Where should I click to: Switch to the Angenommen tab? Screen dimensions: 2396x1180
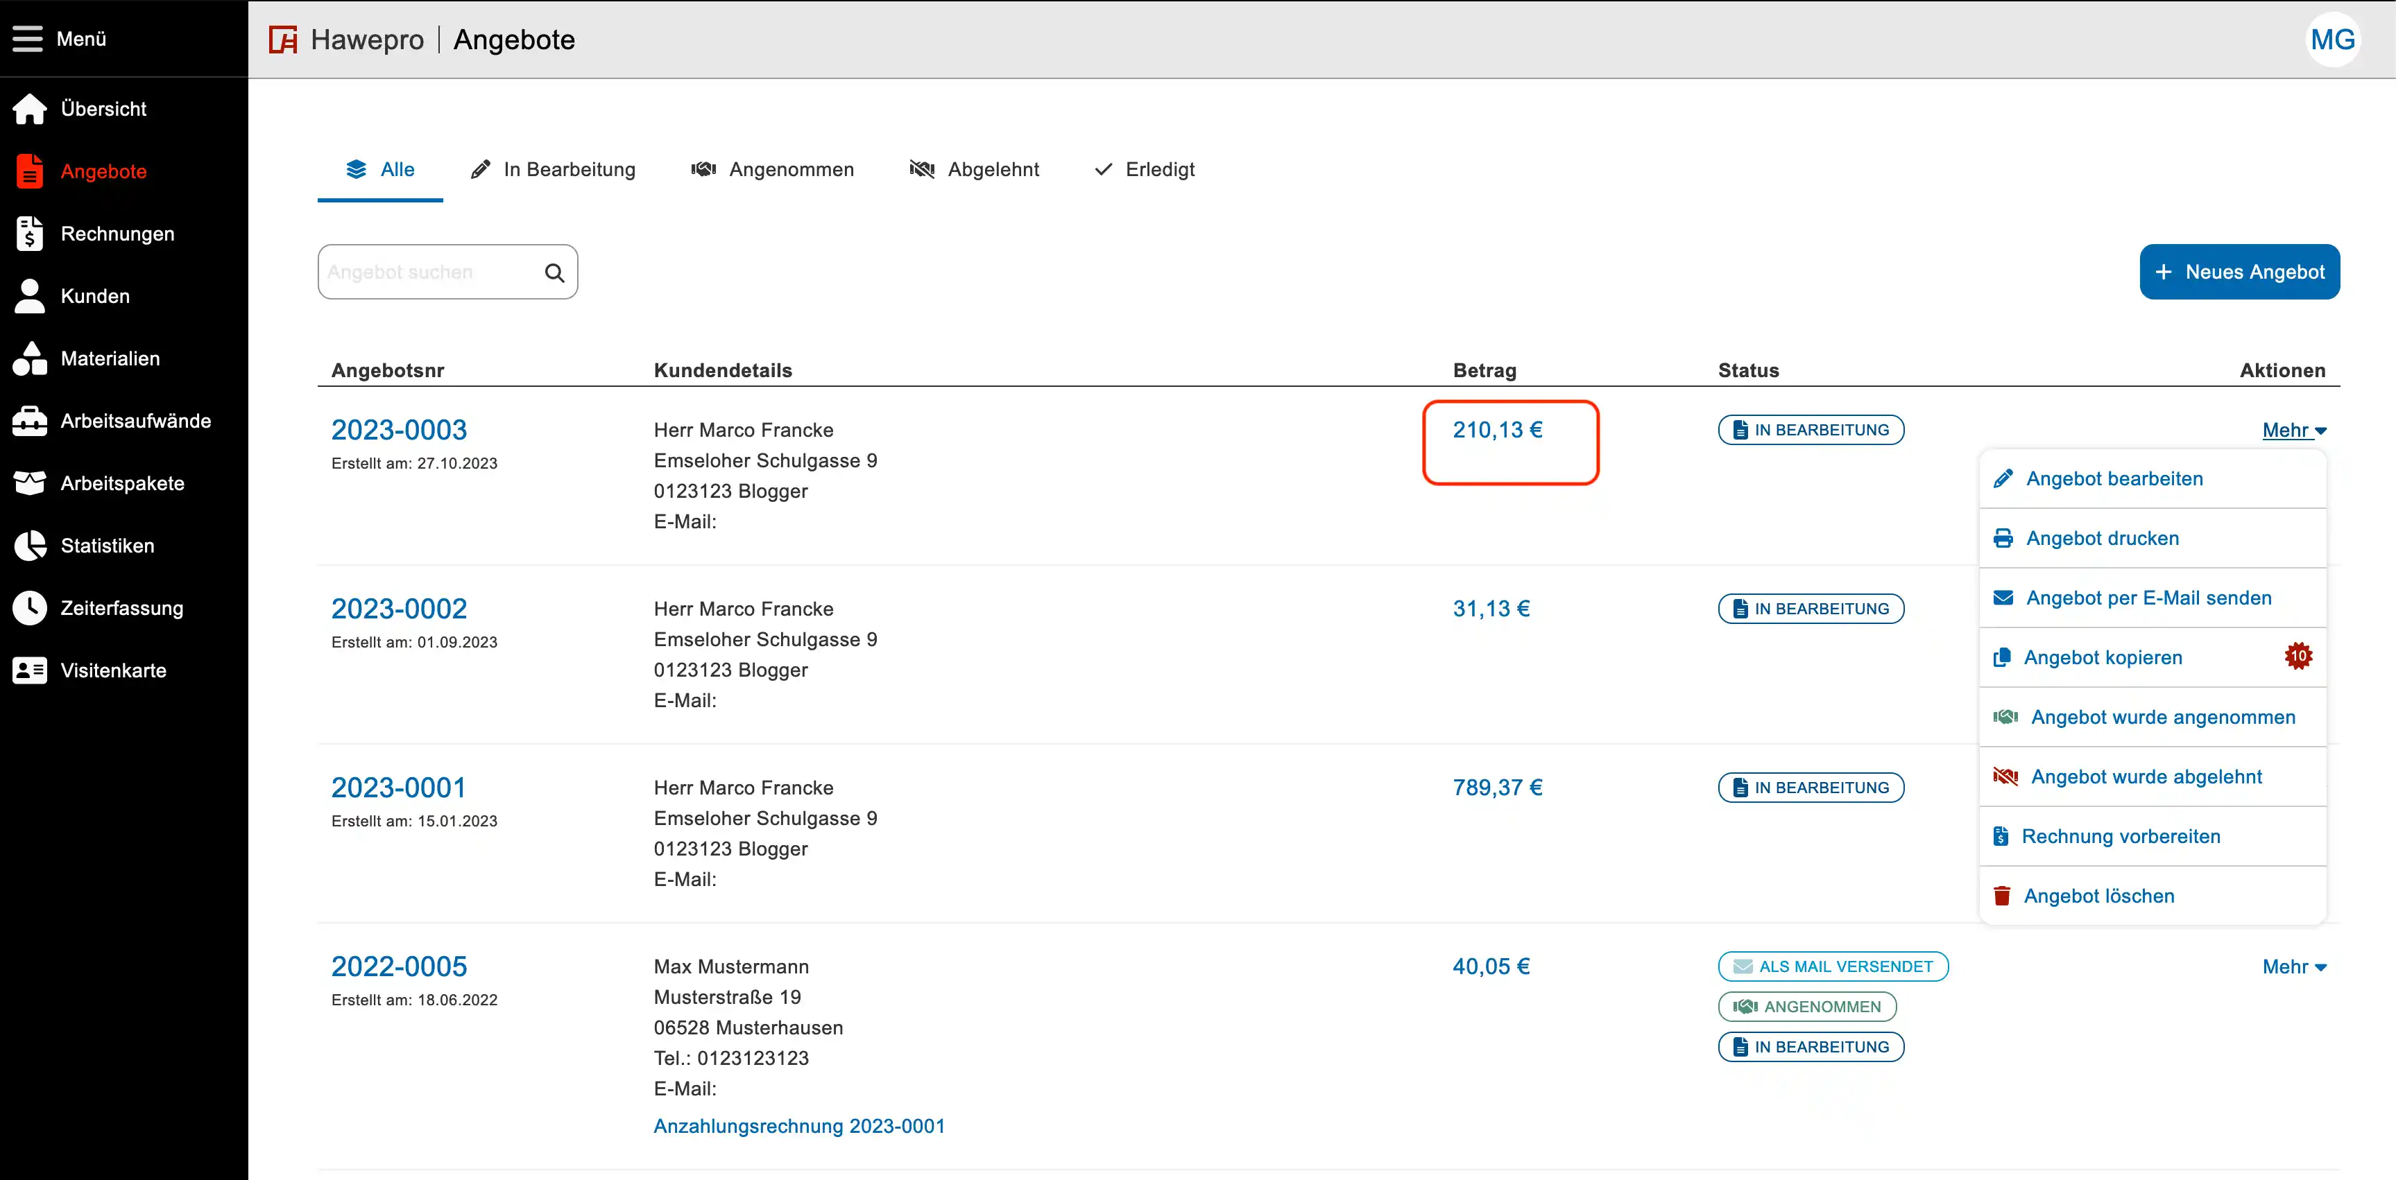(772, 169)
